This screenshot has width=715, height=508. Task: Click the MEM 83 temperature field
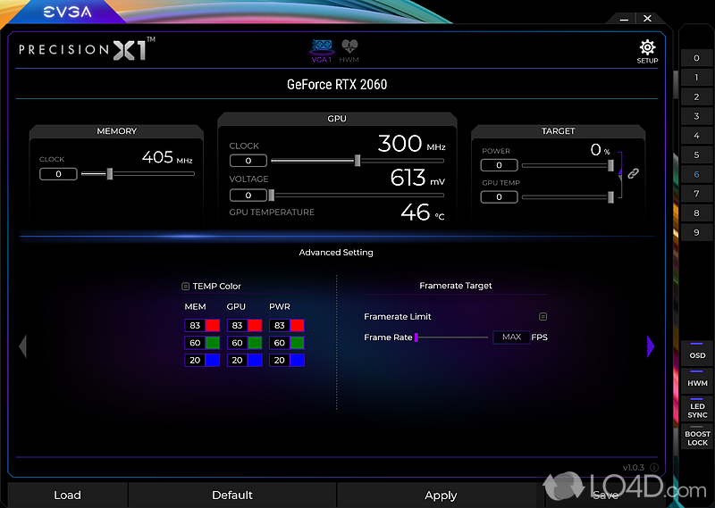pos(195,325)
